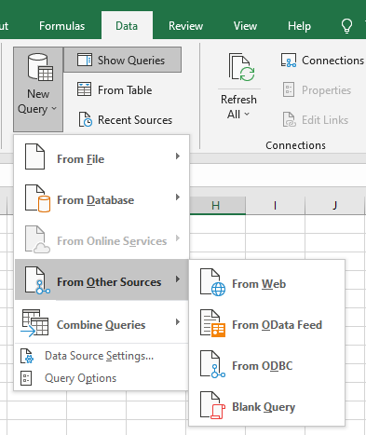The height and width of the screenshot is (435, 366).
Task: Click the Properties button label
Action: coord(326,90)
